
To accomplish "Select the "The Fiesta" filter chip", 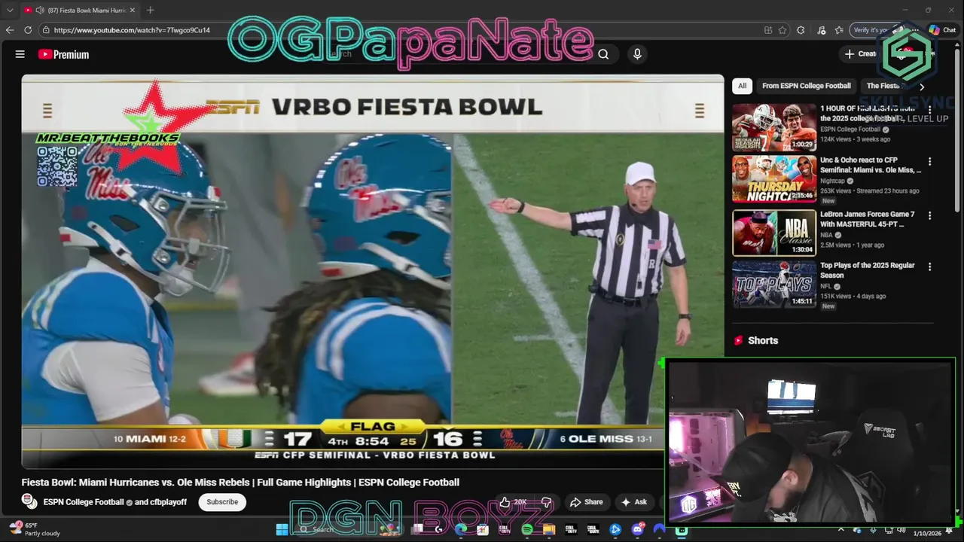I will [883, 86].
